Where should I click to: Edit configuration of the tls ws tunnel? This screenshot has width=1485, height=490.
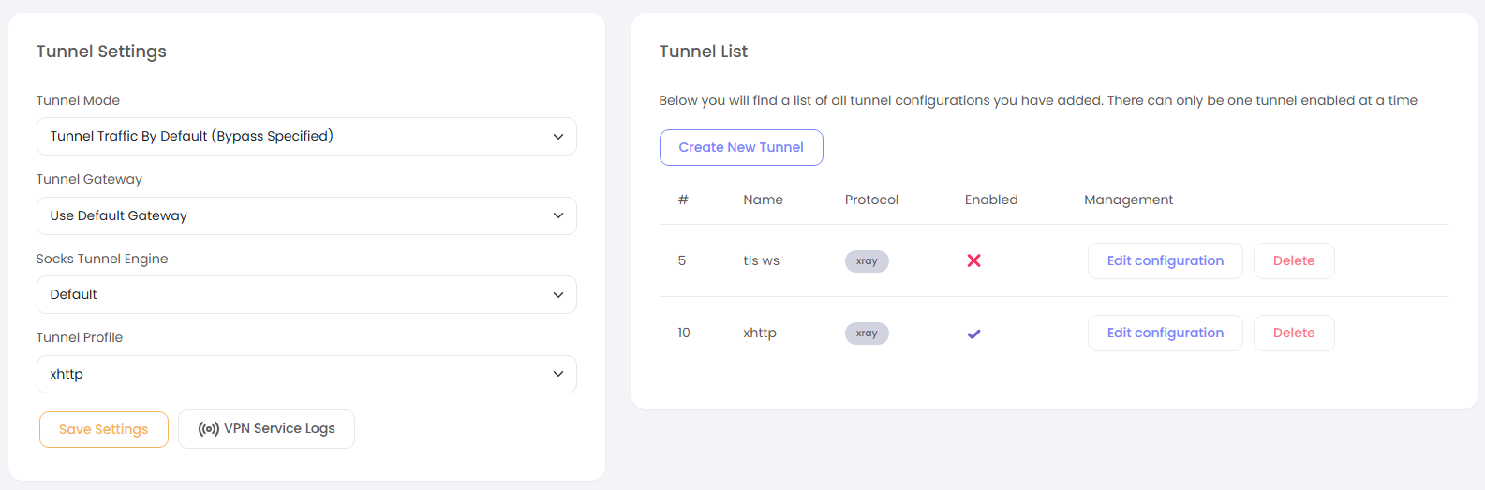coord(1165,261)
